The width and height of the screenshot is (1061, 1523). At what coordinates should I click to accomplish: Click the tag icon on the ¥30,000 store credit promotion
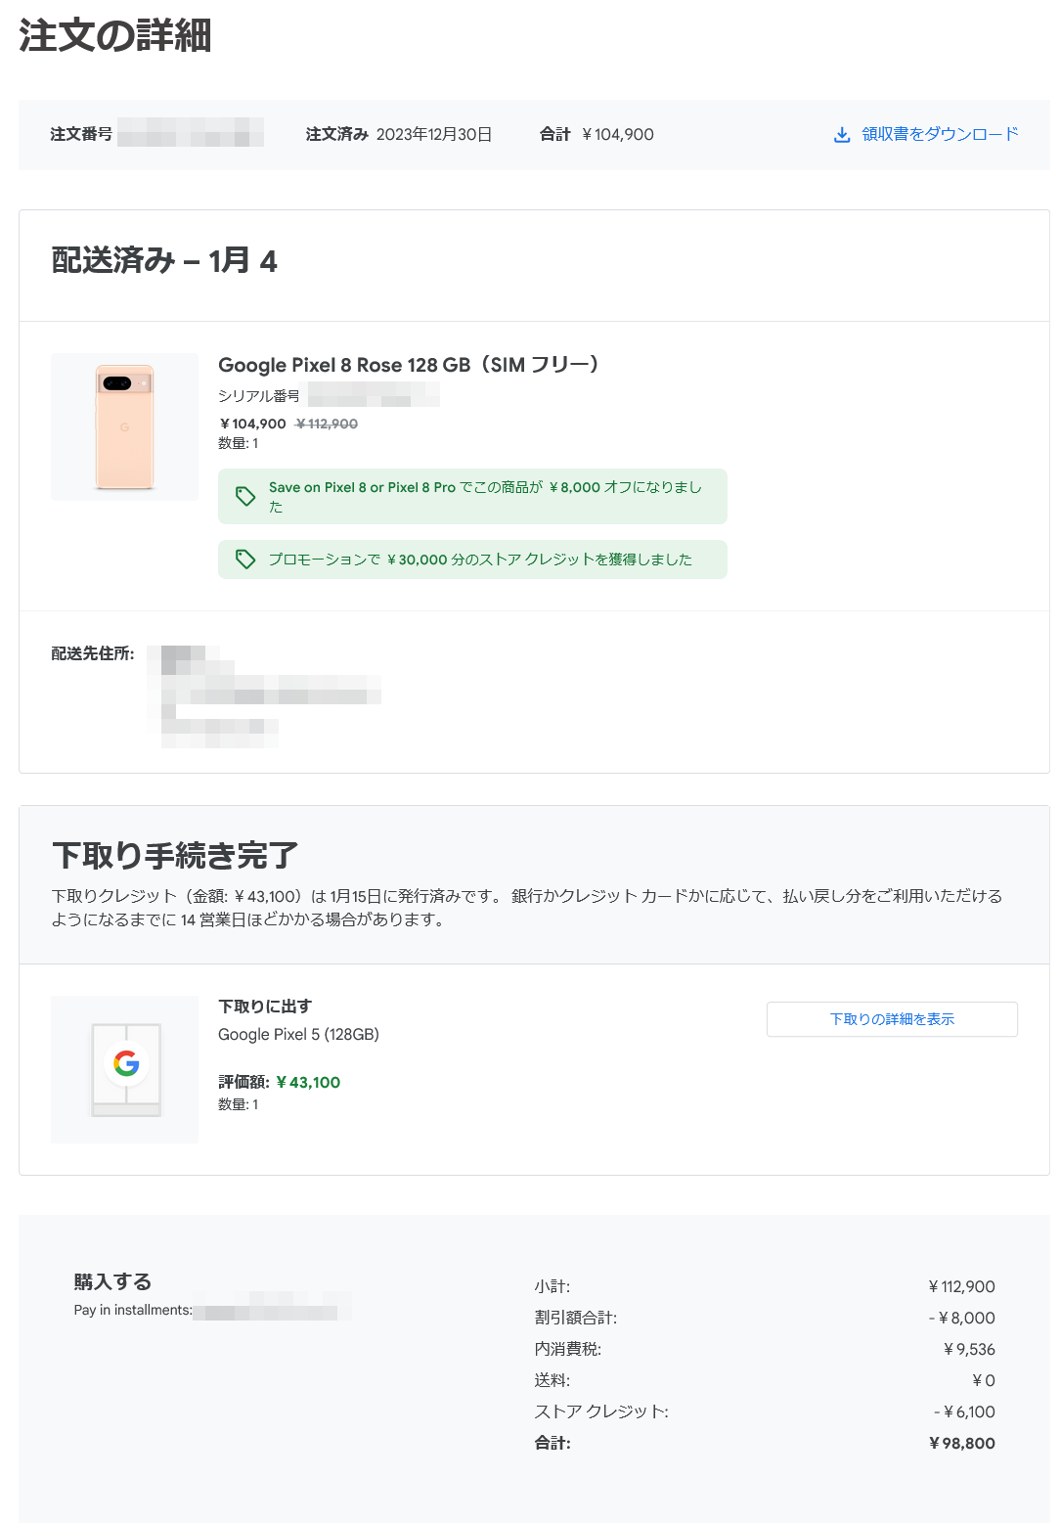(246, 559)
